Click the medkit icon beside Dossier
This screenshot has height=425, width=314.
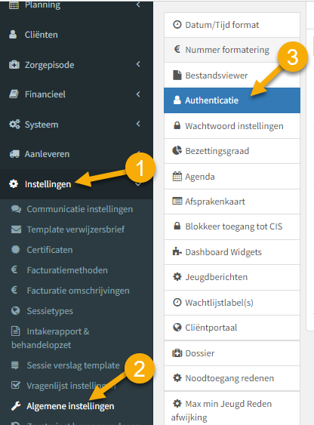[177, 353]
